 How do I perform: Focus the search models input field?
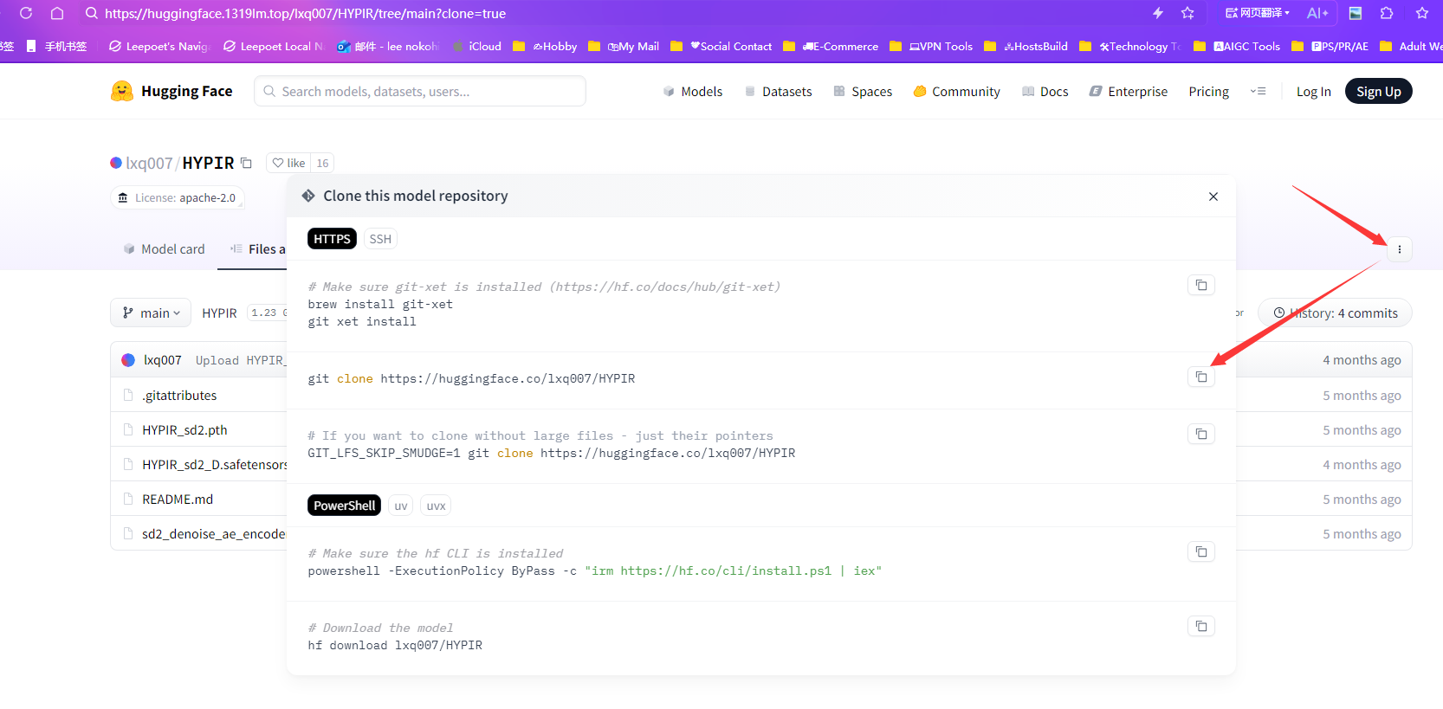(420, 91)
